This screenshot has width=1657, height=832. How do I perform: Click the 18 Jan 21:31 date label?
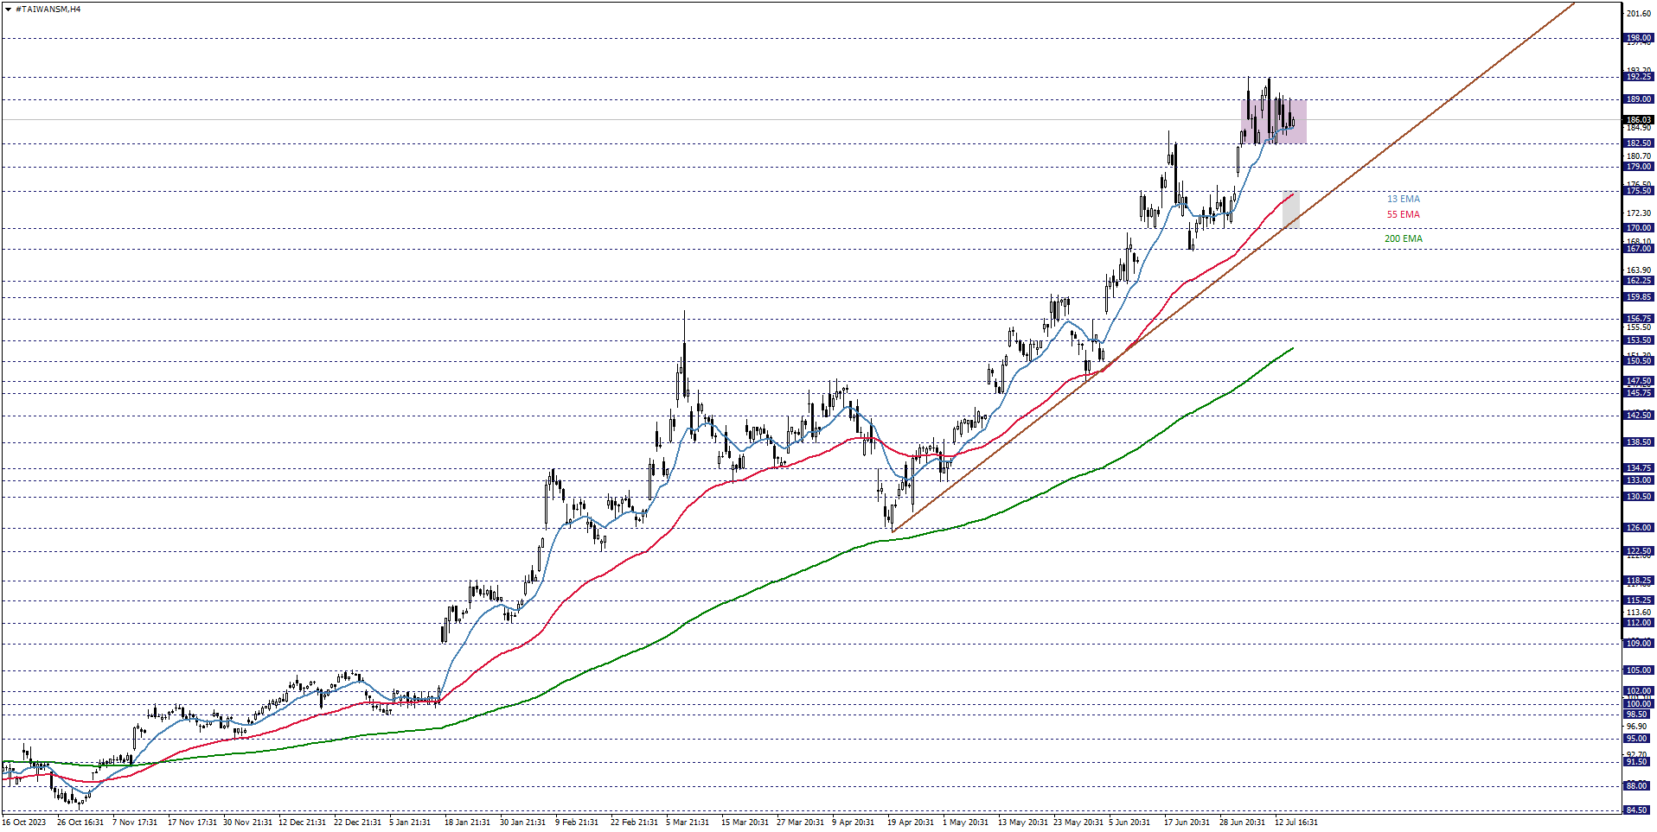pos(467,822)
